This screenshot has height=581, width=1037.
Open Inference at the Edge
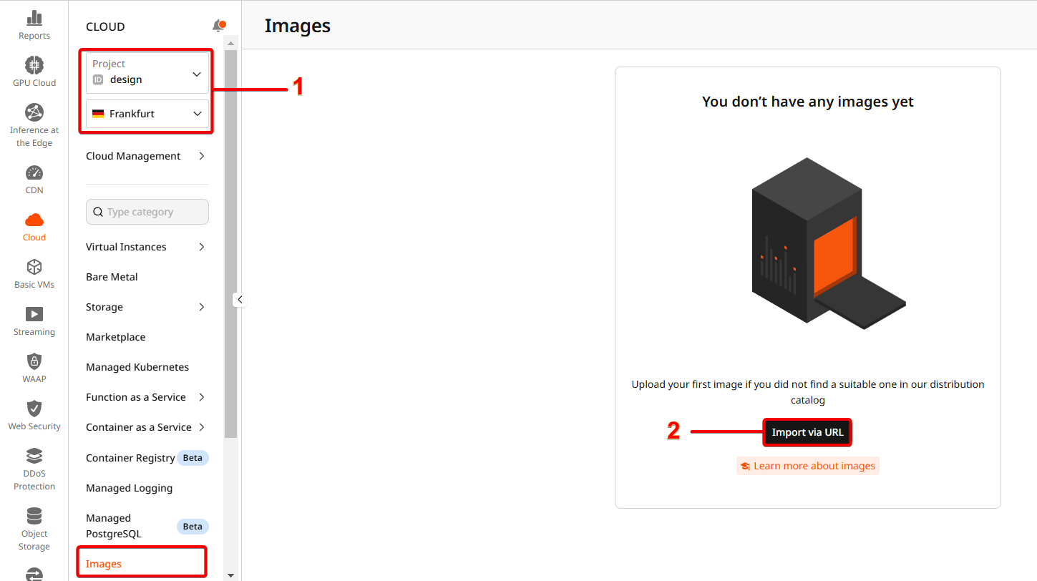(x=34, y=123)
